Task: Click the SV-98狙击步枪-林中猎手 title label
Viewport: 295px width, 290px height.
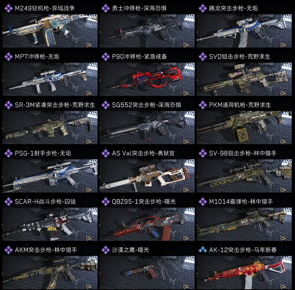Action: (x=243, y=153)
